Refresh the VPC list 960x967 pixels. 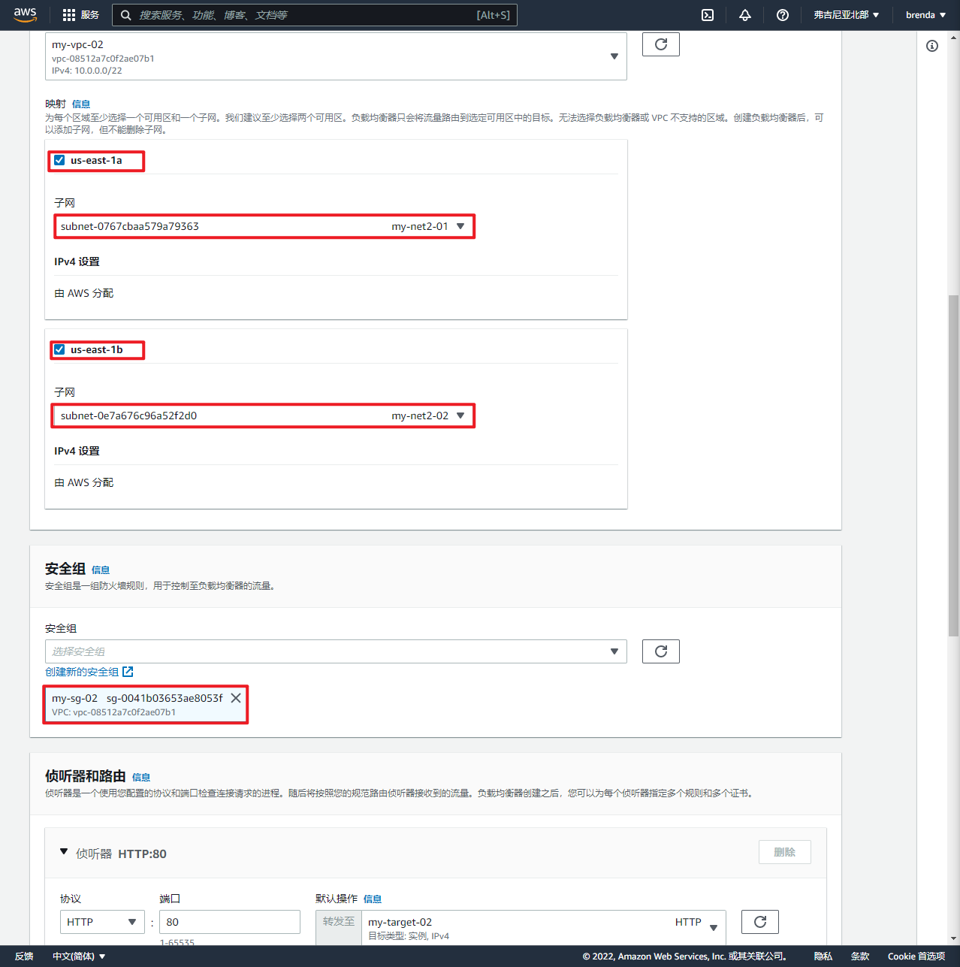(x=661, y=44)
